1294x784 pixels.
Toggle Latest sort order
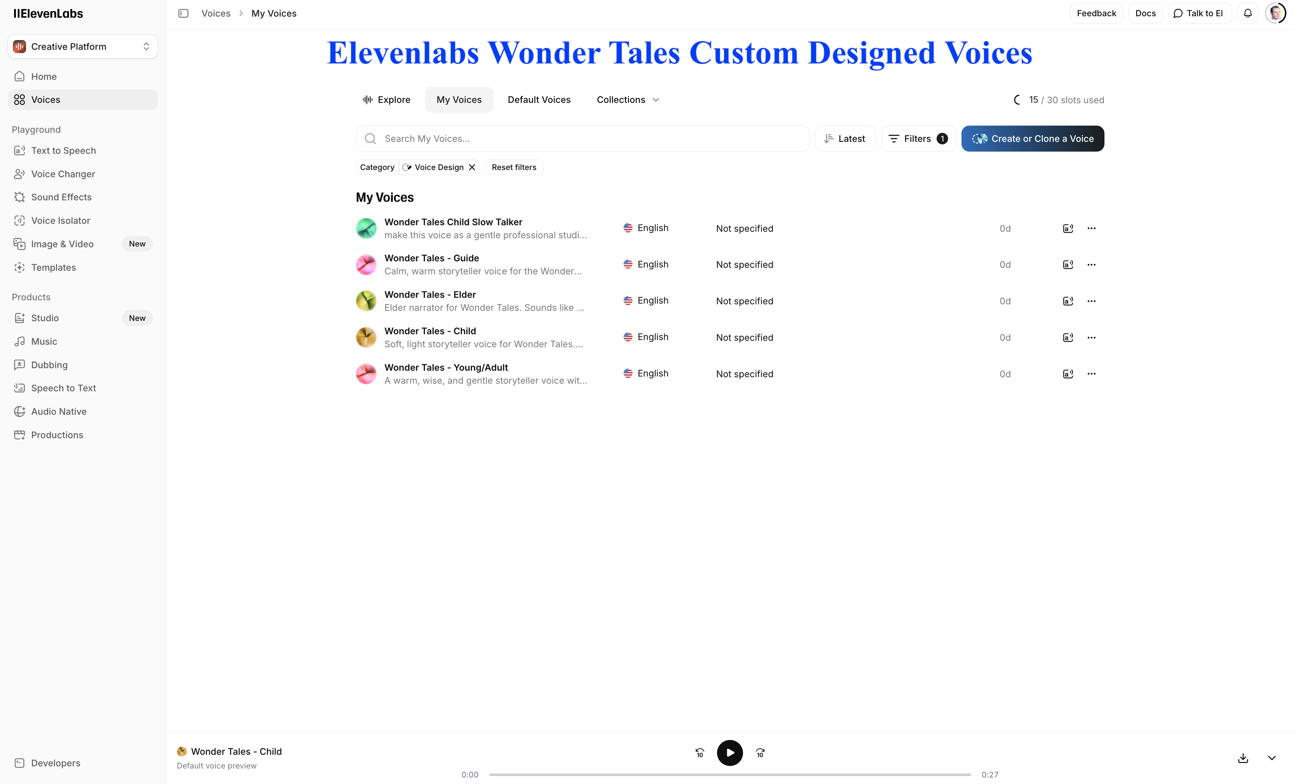(x=844, y=139)
